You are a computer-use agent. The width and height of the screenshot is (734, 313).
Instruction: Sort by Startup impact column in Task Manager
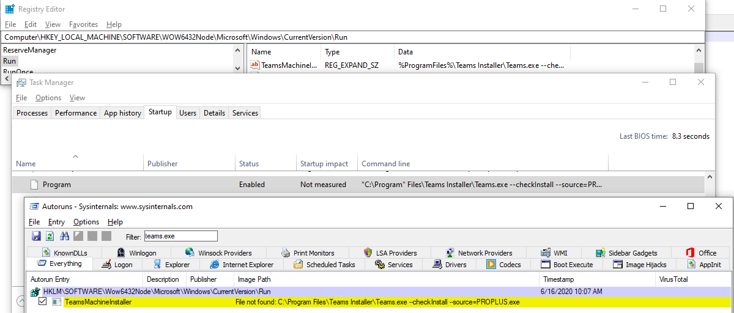tap(324, 163)
